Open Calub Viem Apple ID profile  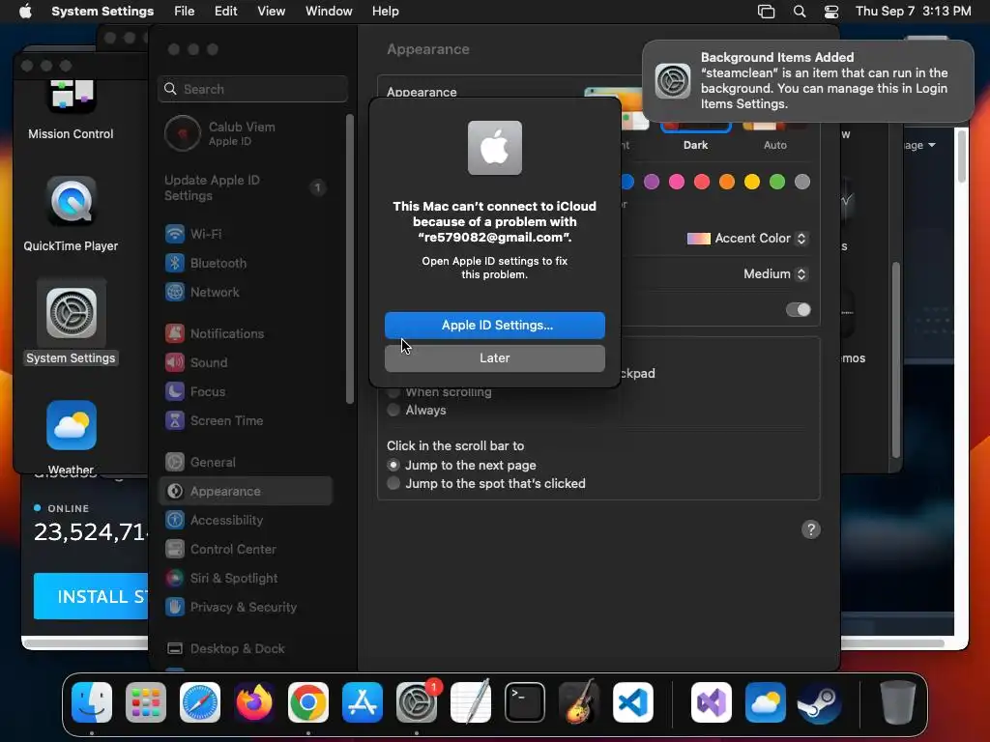point(247,133)
